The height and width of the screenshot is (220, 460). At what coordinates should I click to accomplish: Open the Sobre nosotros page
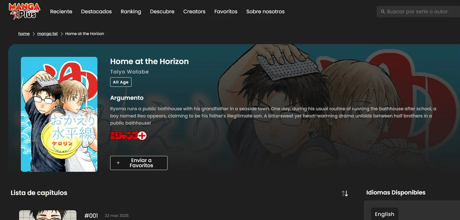tap(265, 12)
